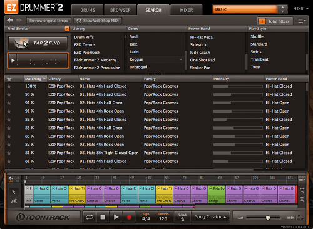
Task: Select the arrow pointer tool
Action: (x=14, y=192)
